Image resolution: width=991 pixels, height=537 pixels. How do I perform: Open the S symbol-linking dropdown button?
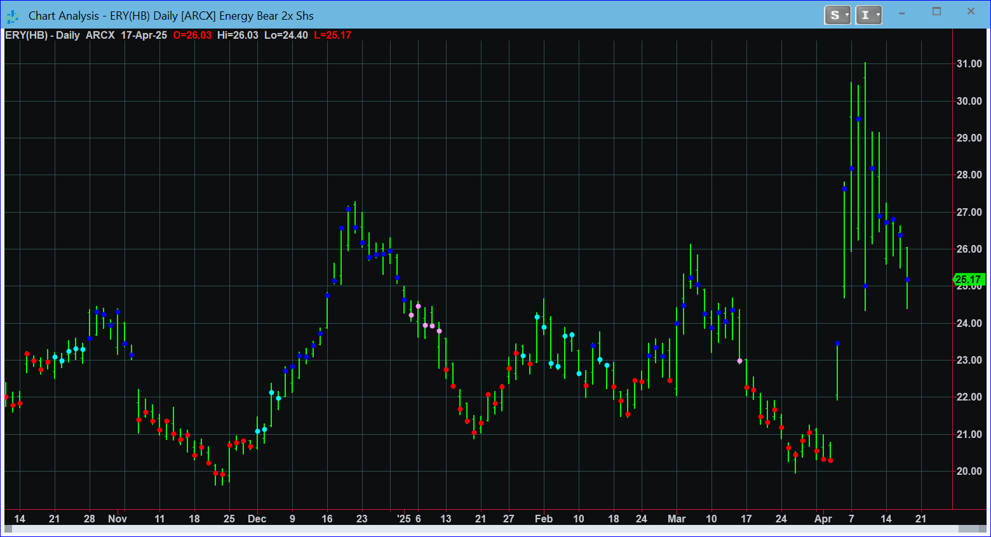pos(837,15)
